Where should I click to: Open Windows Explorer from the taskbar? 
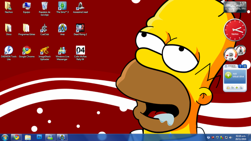[28, 137]
